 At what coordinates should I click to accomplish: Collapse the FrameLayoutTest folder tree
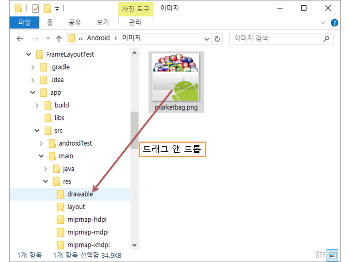click(28, 55)
